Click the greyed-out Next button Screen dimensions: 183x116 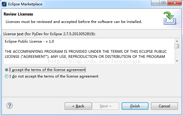[x=106, y=106]
